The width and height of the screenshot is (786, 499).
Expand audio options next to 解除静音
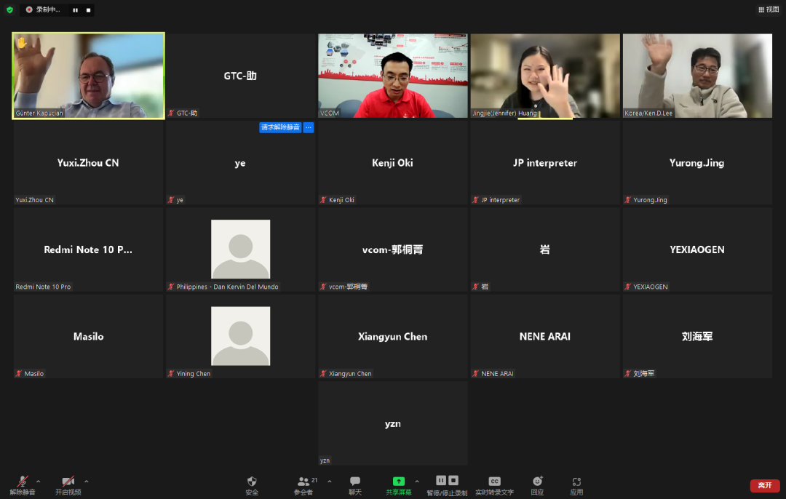click(38, 482)
